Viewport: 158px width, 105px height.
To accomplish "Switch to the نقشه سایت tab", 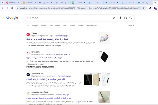I will point(78,3).
